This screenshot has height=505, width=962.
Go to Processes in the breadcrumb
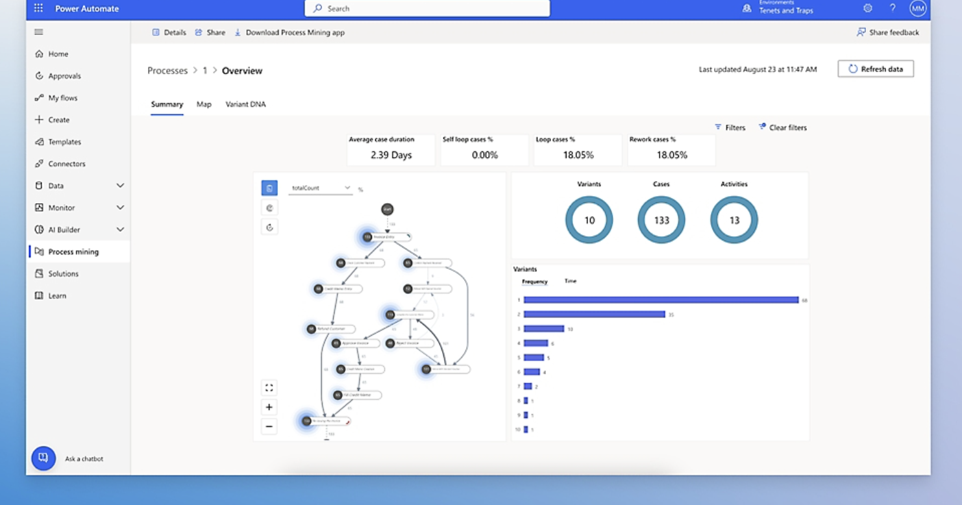pyautogui.click(x=167, y=71)
